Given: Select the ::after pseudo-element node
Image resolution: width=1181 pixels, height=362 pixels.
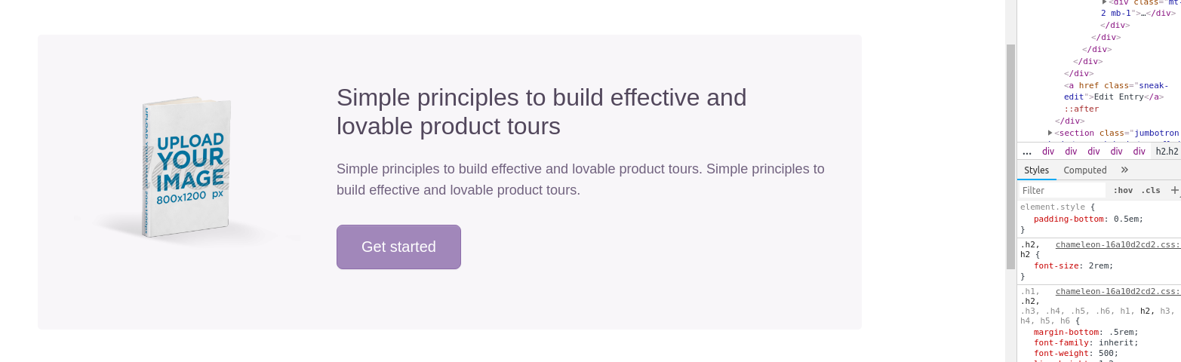Looking at the screenshot, I should [x=1081, y=109].
